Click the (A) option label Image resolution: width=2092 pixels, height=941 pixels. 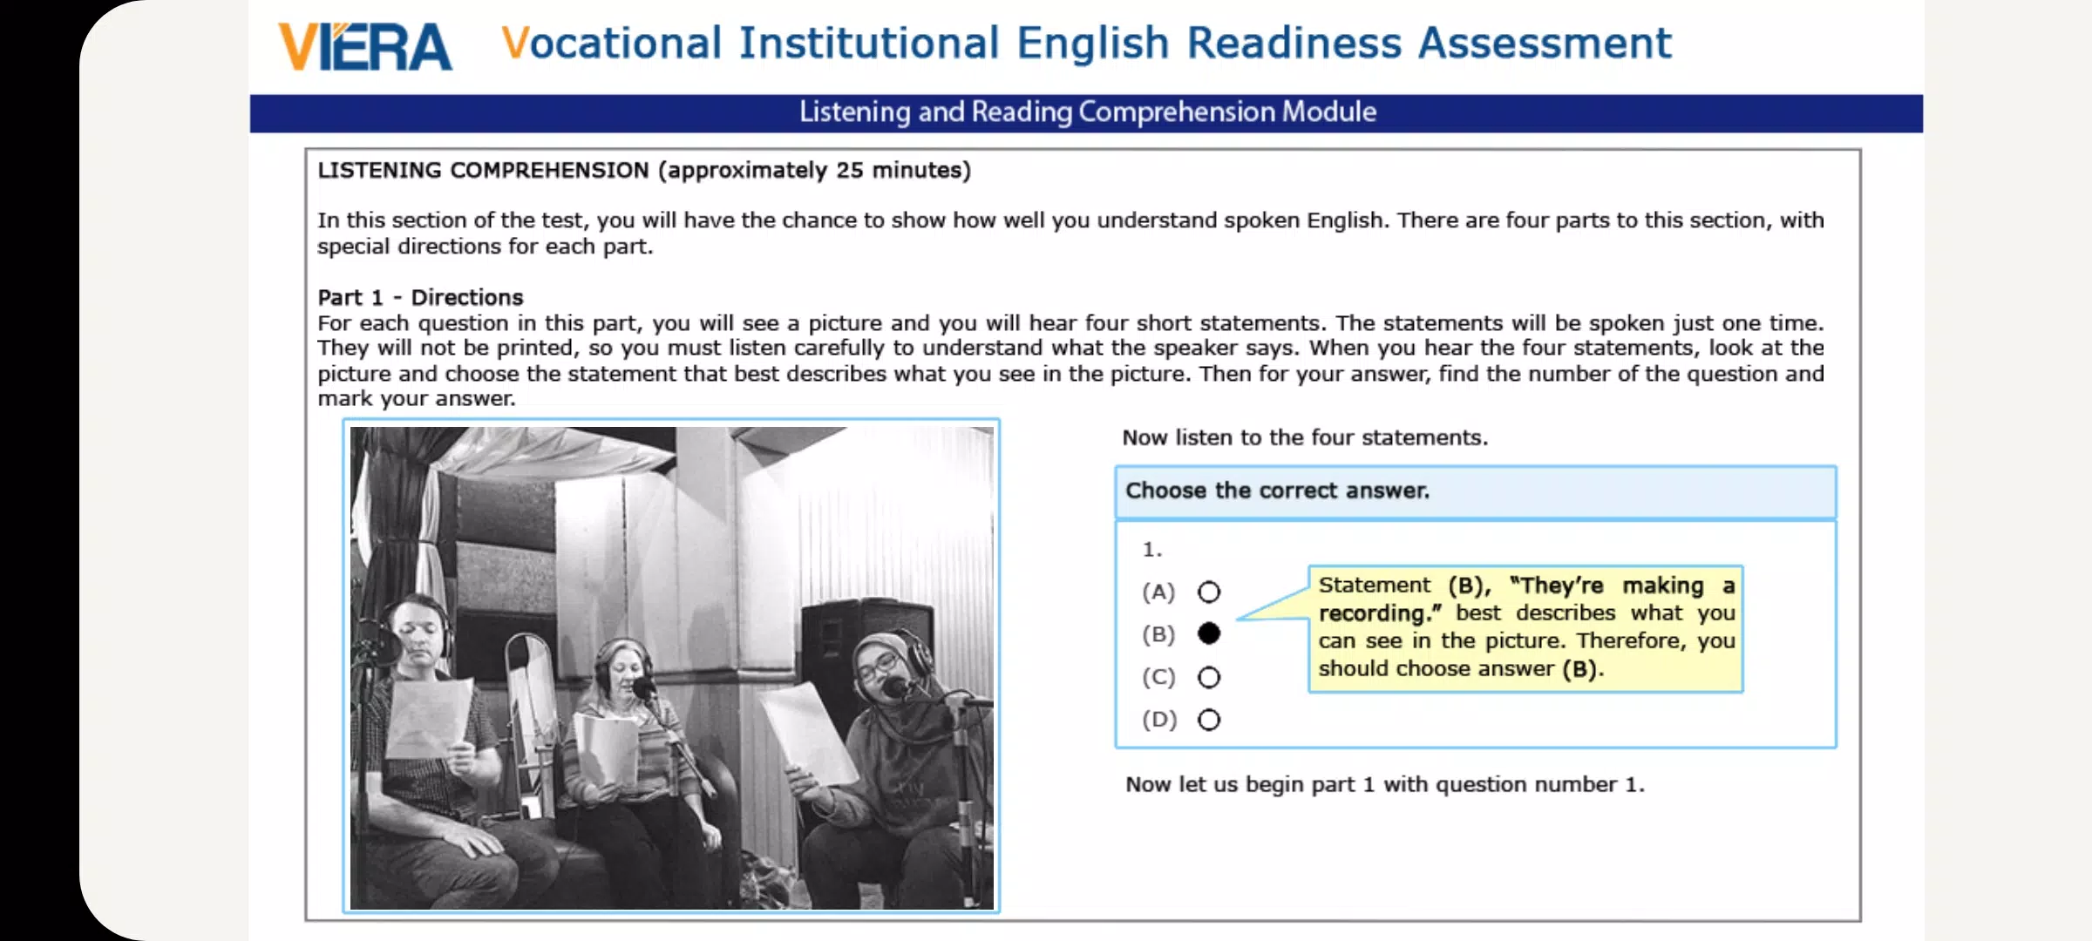[1158, 592]
